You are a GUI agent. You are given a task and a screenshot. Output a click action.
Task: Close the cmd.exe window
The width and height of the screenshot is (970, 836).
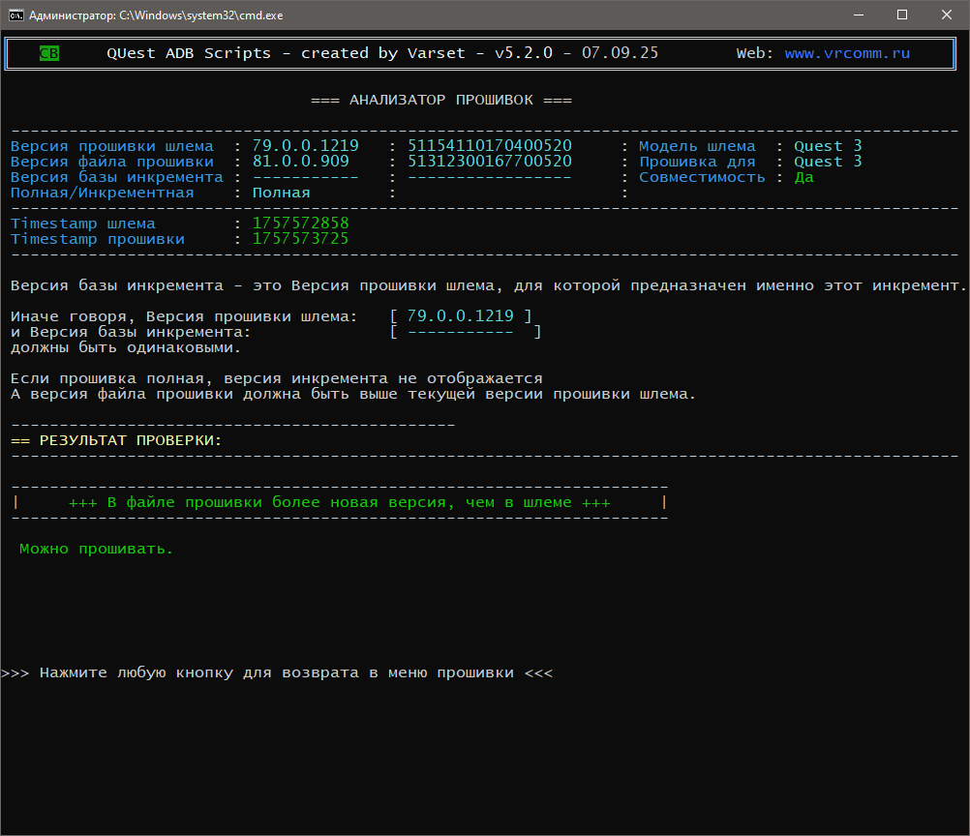tap(947, 15)
